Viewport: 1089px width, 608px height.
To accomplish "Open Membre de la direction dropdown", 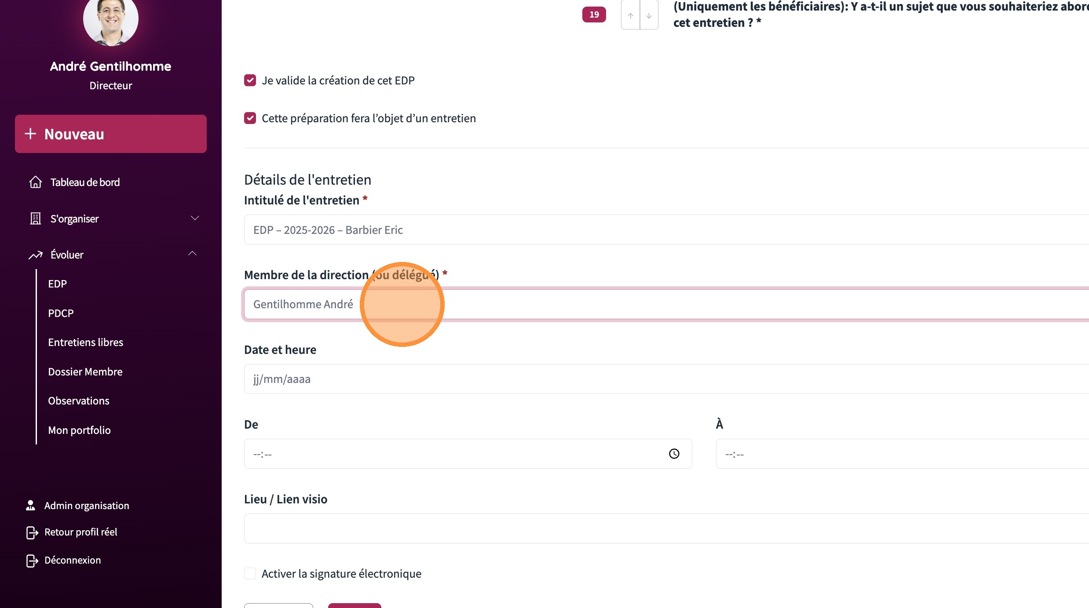I will click(x=660, y=304).
